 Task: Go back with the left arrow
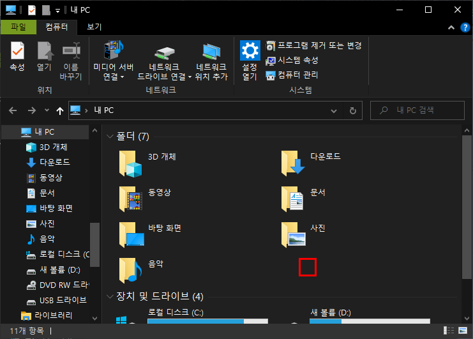tap(13, 110)
